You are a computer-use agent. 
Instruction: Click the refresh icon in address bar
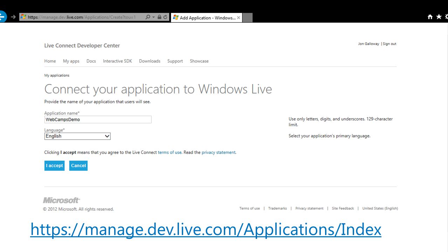coord(165,17)
